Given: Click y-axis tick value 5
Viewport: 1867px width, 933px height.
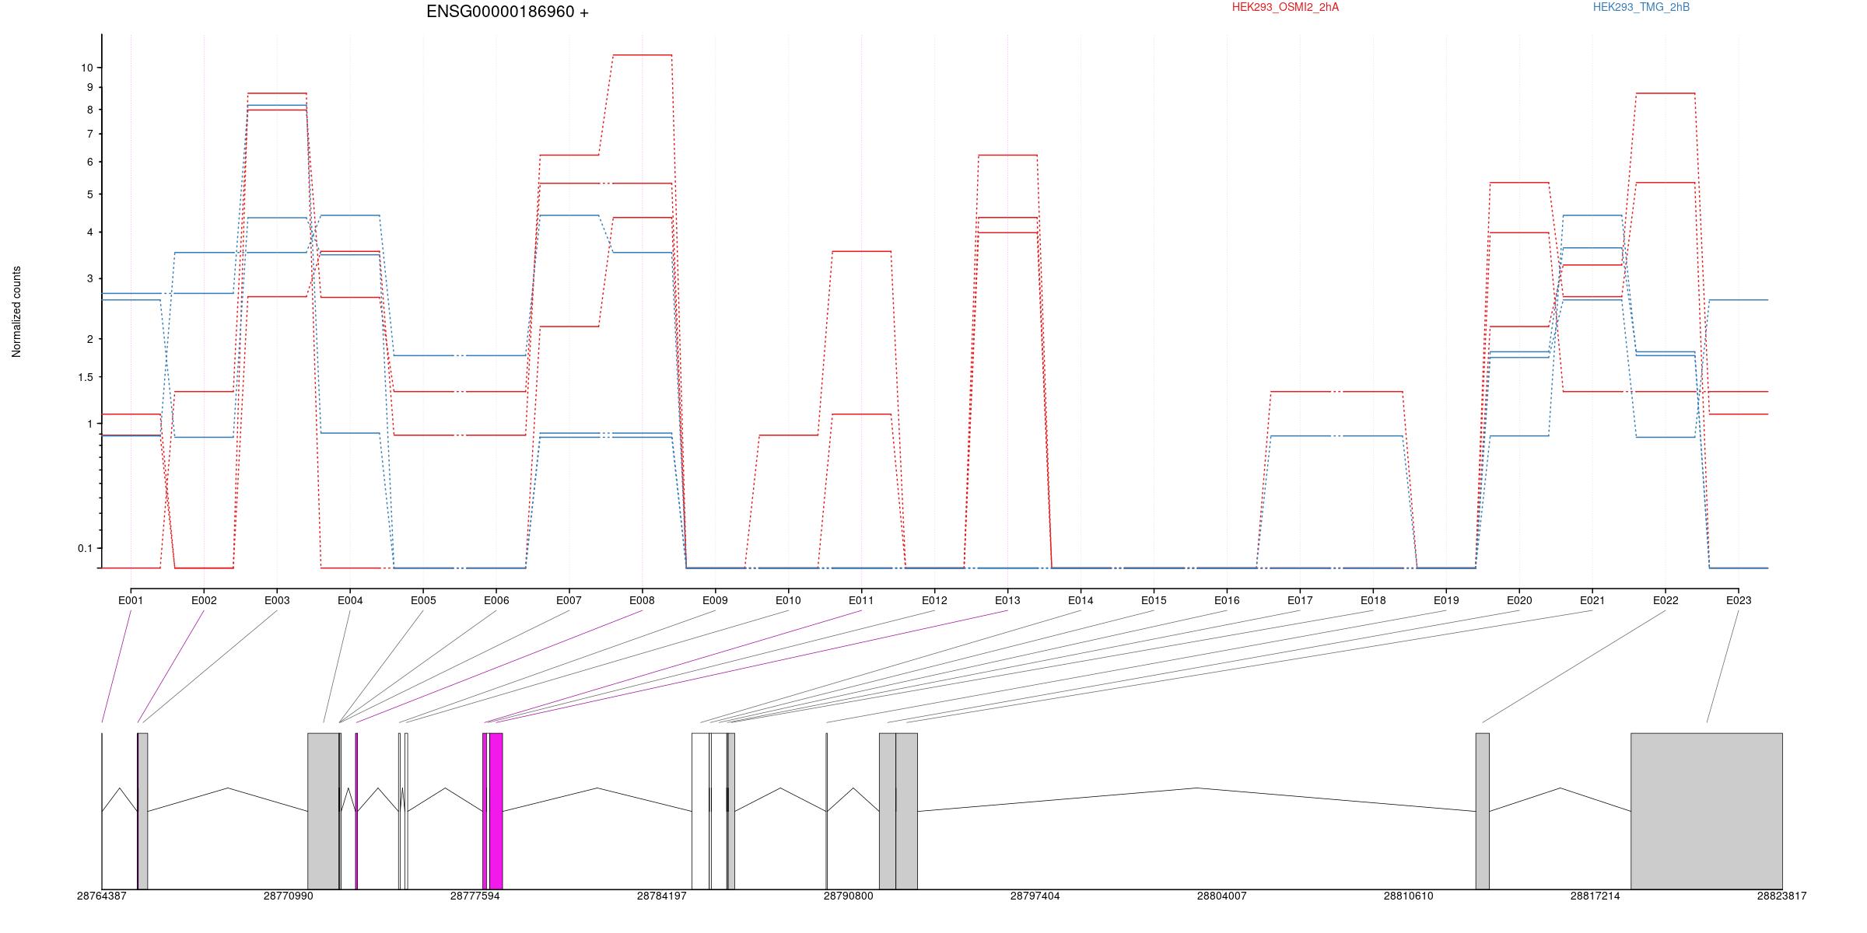Looking at the screenshot, I should [x=89, y=194].
